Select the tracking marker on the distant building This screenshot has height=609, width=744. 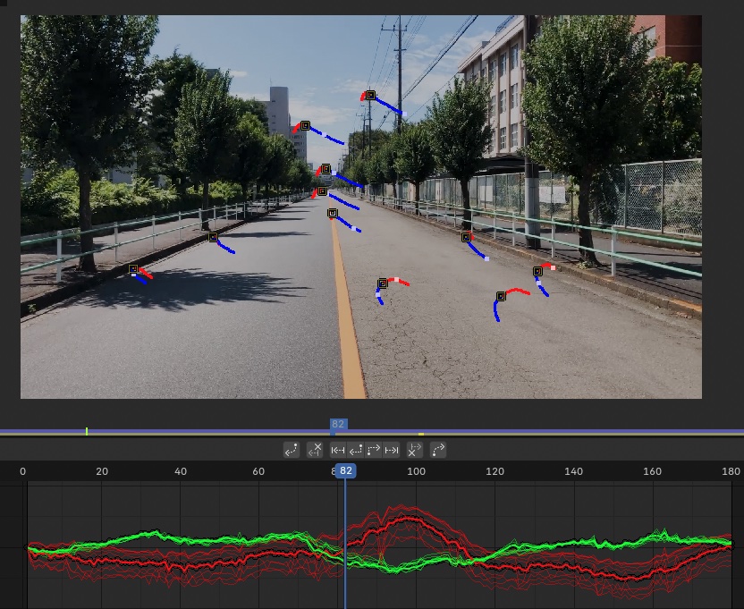point(305,126)
